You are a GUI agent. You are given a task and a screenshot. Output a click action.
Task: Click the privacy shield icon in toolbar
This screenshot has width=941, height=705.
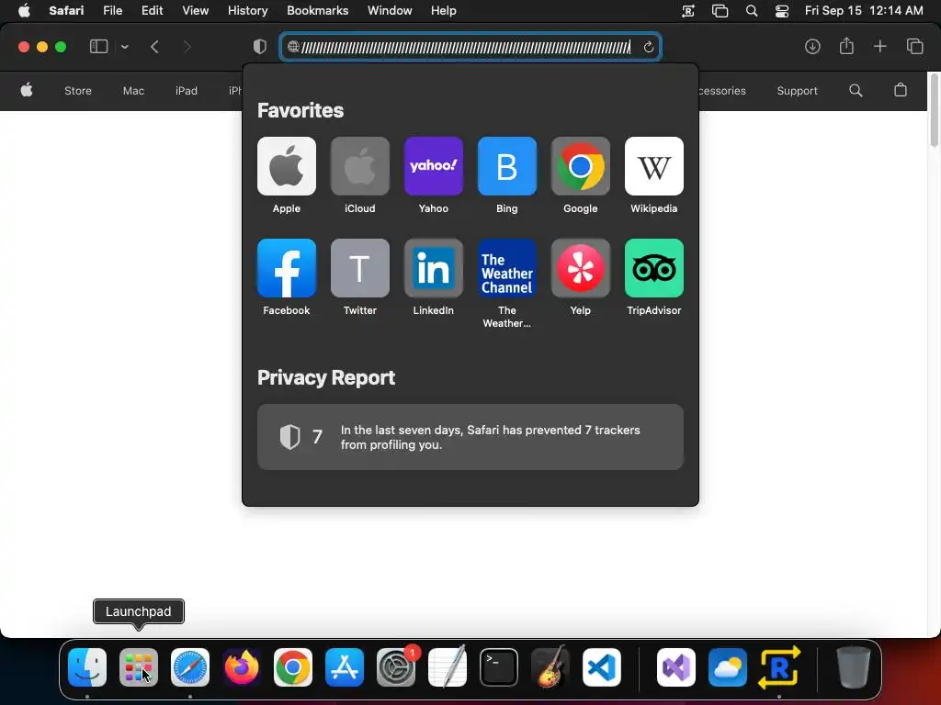point(259,47)
